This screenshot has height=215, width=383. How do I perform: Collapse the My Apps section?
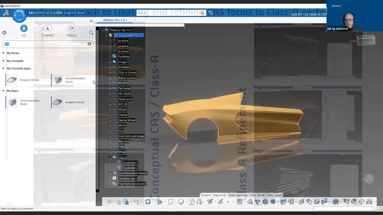pyautogui.click(x=4, y=91)
